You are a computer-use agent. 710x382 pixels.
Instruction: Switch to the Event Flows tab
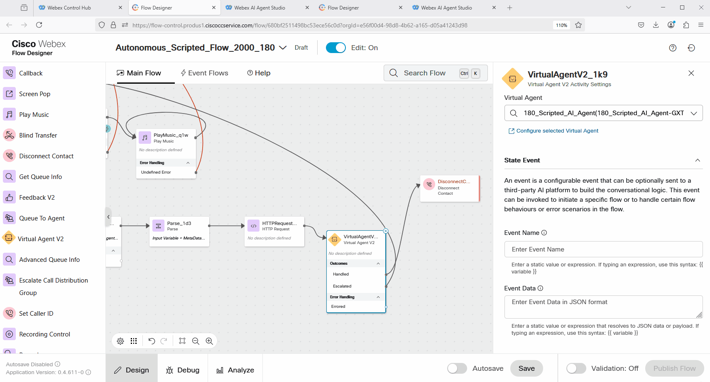[204, 73]
